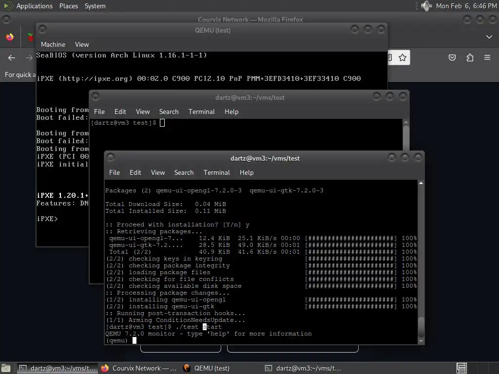Minimize the front terminal window
Screen dimensions: 499x374
click(392, 157)
